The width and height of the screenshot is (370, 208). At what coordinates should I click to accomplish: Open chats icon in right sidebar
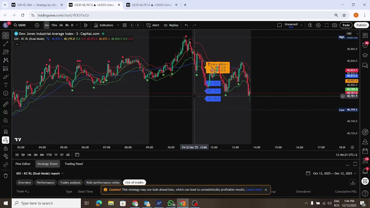coord(365,66)
